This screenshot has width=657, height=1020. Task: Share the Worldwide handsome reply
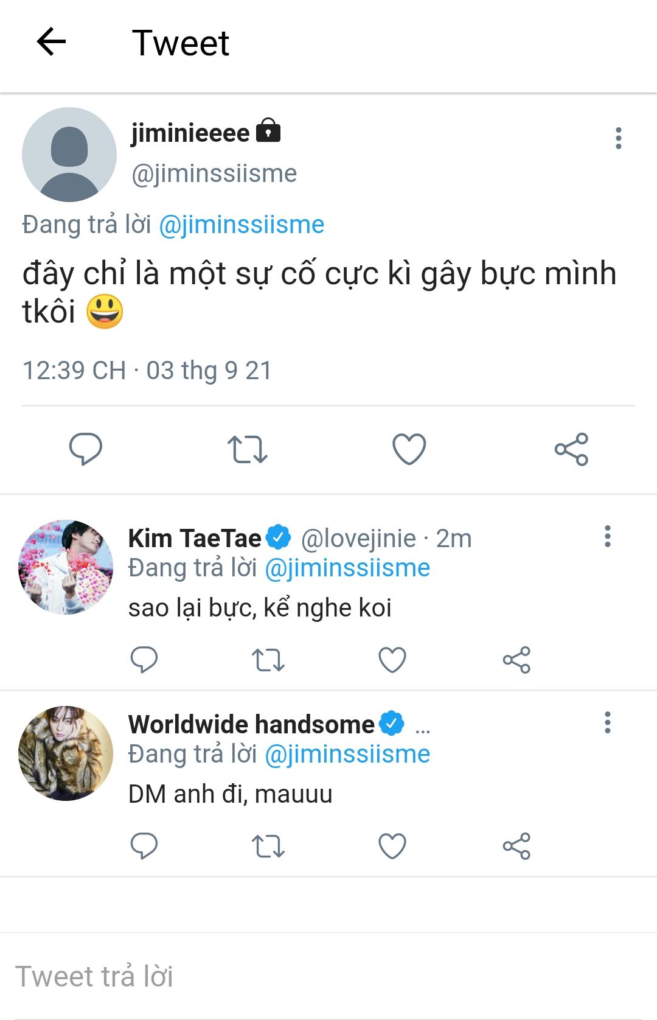[x=516, y=846]
